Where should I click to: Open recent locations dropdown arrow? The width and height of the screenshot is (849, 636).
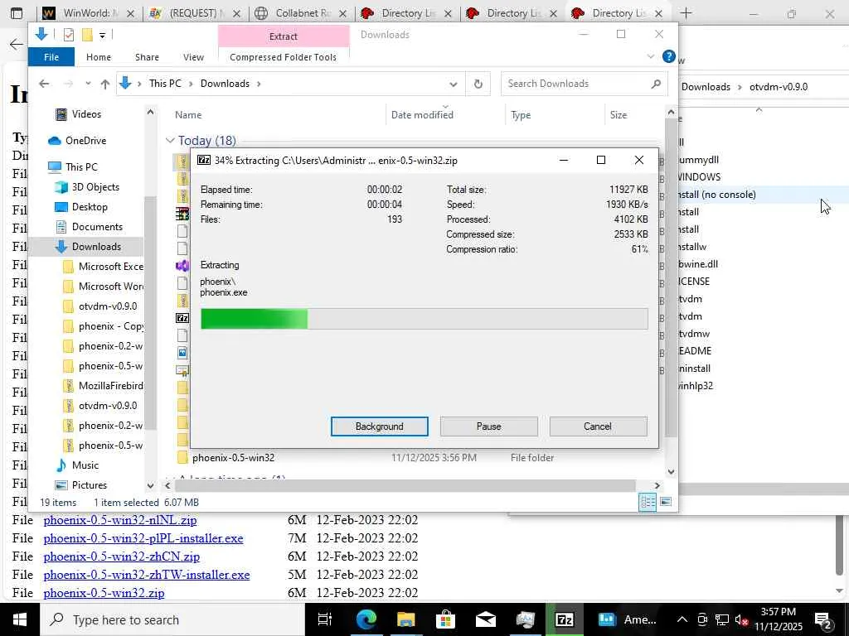point(88,84)
